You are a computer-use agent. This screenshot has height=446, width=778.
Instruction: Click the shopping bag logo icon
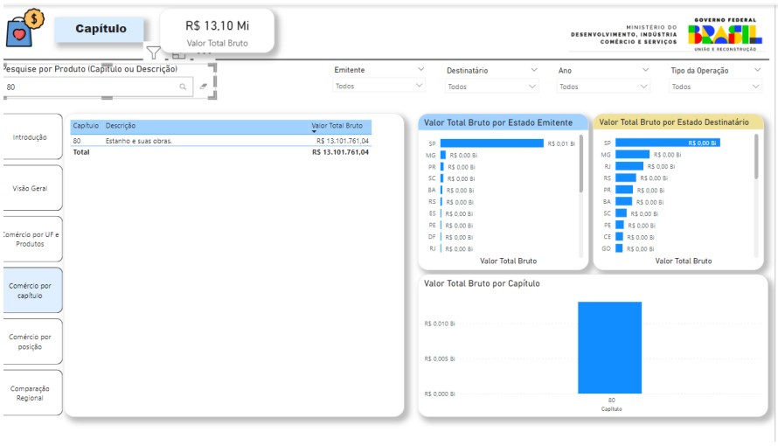pyautogui.click(x=24, y=28)
